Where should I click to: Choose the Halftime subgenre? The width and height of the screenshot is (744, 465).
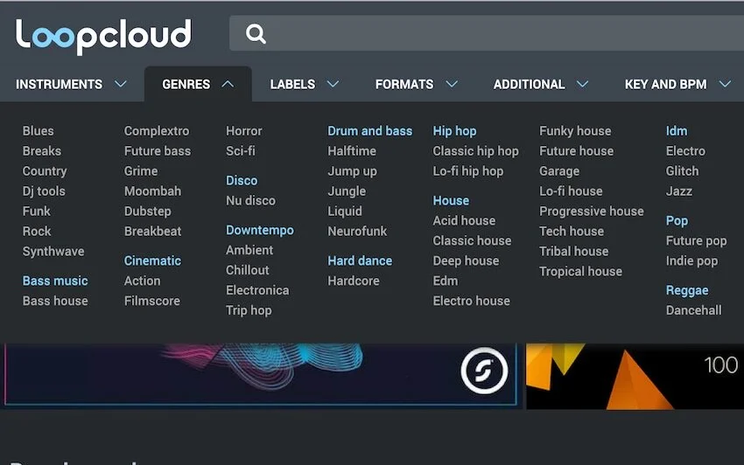pyautogui.click(x=352, y=150)
